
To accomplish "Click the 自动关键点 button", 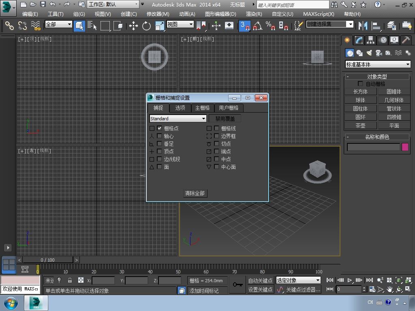I will coord(261,280).
